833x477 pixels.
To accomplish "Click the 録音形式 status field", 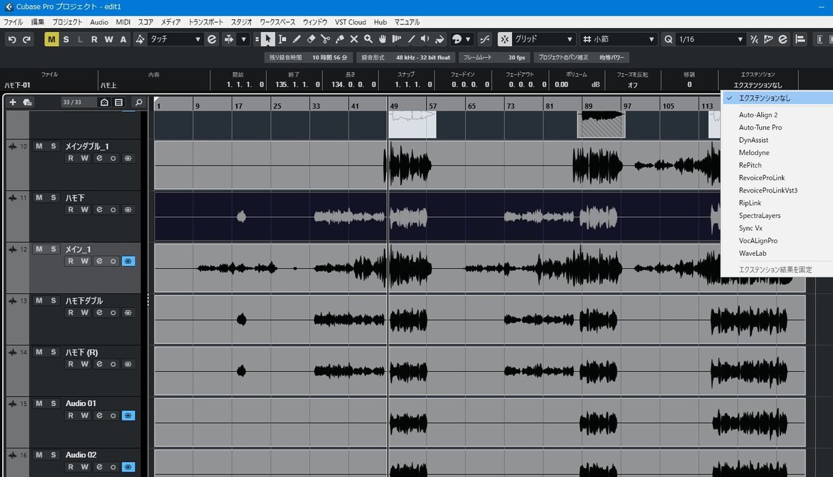I will coord(407,57).
